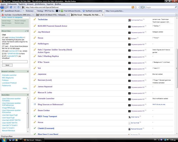Screen dimensions: 178x142
Task: Click green checkmark beside M831 Troop Transport
Action: point(35,116)
